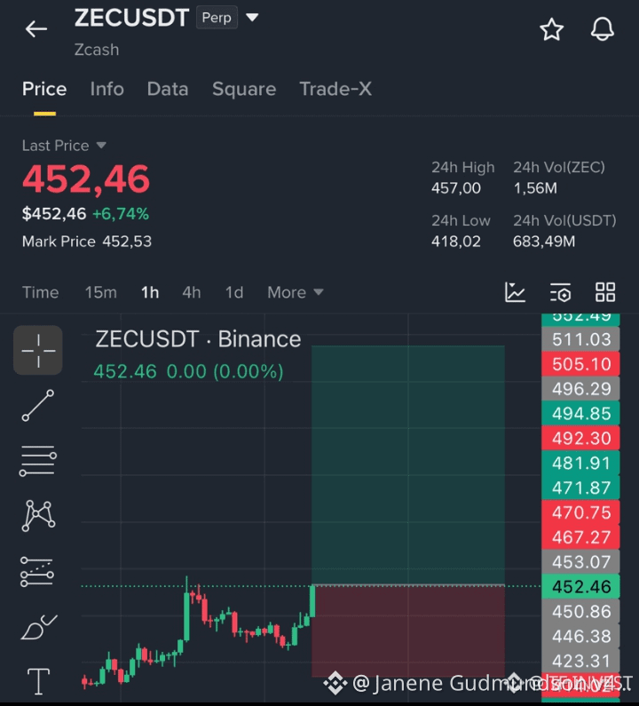639x706 pixels.
Task: Click the 453.07 gray price label
Action: tap(581, 562)
